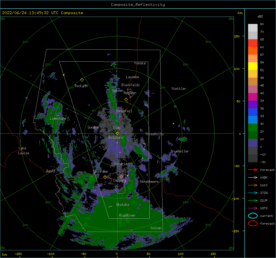Click the Drumheller city label
The image size is (276, 258).
(180, 151)
